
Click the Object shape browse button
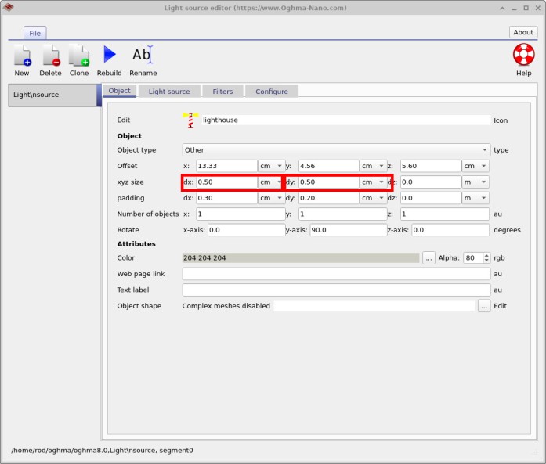(484, 306)
